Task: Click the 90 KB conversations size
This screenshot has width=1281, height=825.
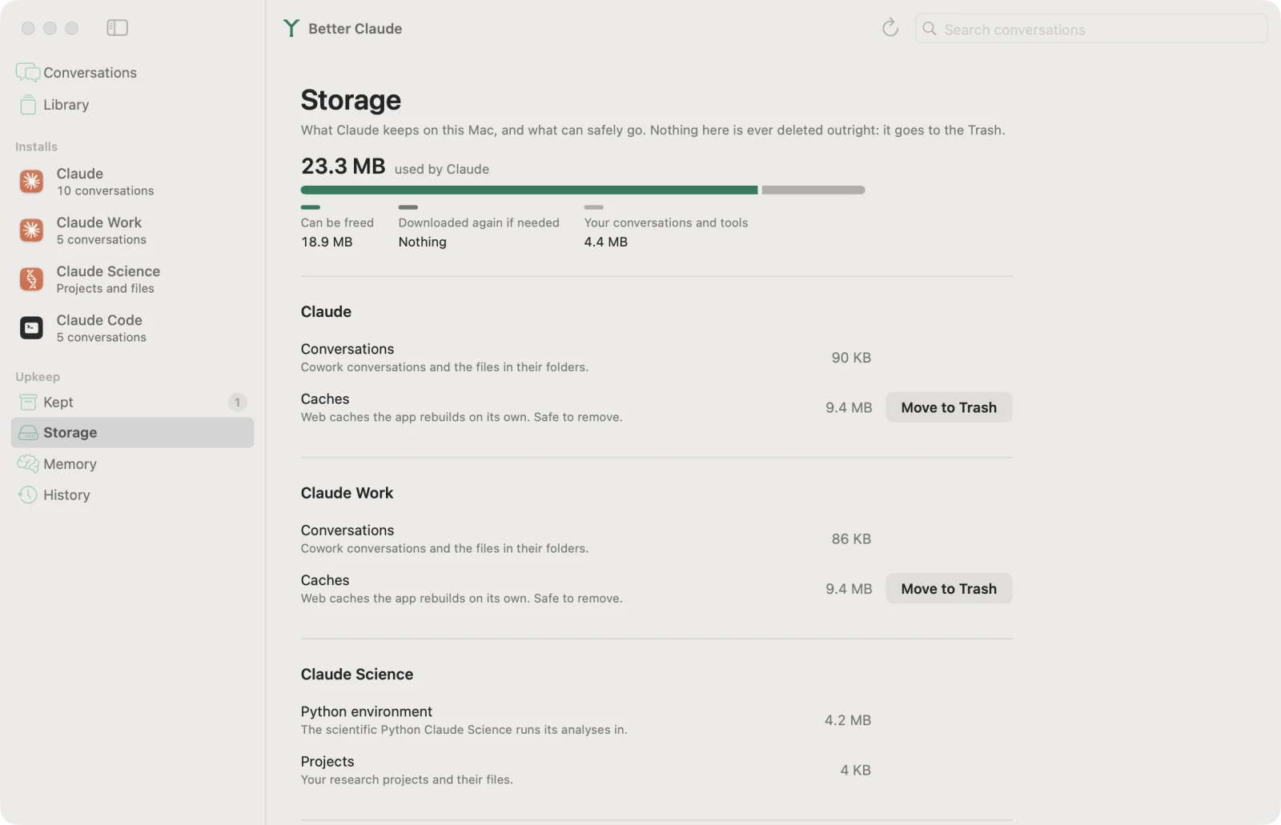Action: tap(851, 358)
